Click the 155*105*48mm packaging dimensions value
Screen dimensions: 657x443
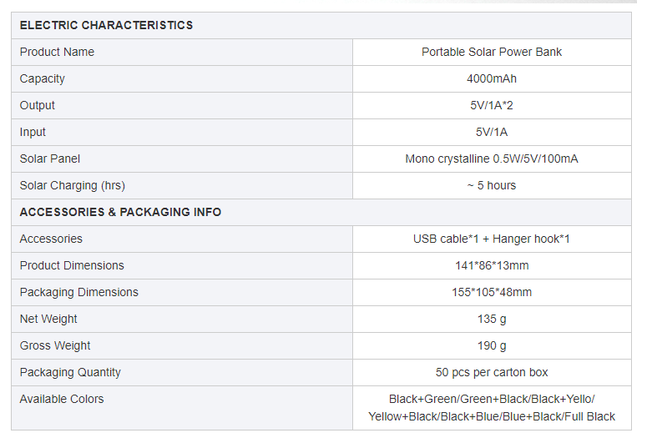point(492,292)
